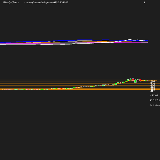Image resolution: width=160 pixels, height=160 pixels.
Task: Click the "V: 0.07 X" volume text
Action: (x=155, y=100)
